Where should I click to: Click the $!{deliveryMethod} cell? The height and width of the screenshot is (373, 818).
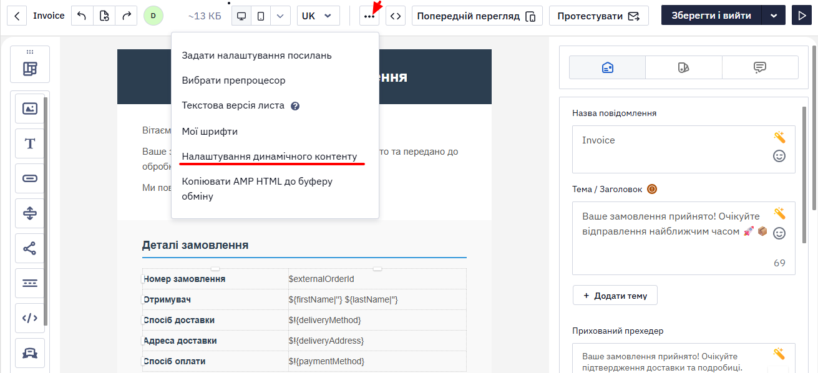(x=377, y=320)
